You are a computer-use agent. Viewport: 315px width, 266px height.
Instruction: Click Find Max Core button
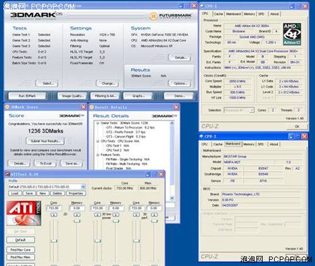pyautogui.click(x=21, y=250)
